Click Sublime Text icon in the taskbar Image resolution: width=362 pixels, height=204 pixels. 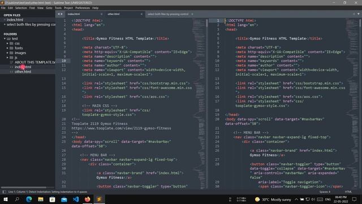click(99, 199)
